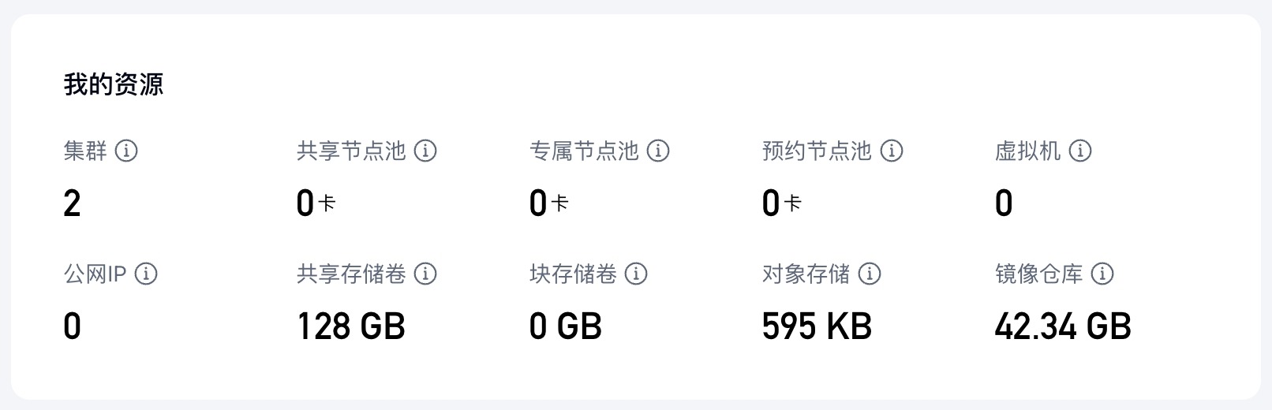This screenshot has height=410, width=1272.
Task: Click the 0 GB block storage value
Action: pyautogui.click(x=565, y=326)
